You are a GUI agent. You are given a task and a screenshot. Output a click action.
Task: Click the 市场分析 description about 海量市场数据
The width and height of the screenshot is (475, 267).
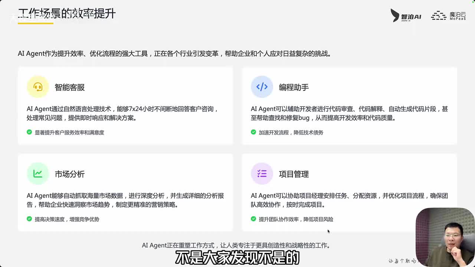tap(125, 200)
